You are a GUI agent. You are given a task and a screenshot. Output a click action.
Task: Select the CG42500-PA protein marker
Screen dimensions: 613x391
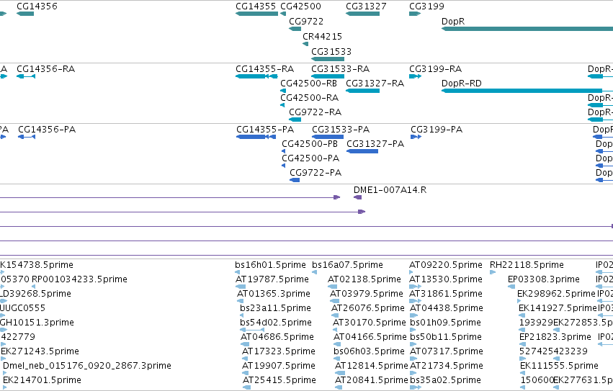pyautogui.click(x=283, y=166)
